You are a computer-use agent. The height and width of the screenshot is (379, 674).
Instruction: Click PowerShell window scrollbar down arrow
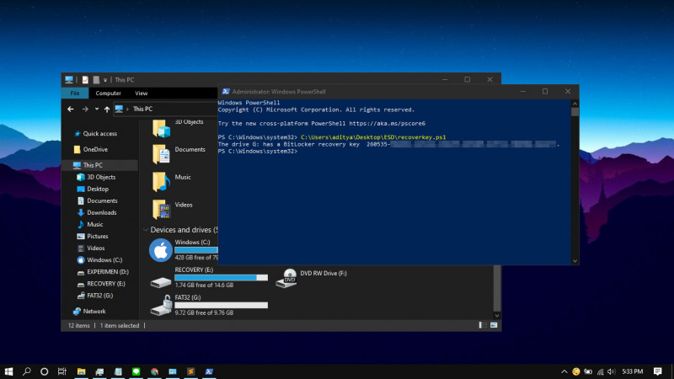575,261
